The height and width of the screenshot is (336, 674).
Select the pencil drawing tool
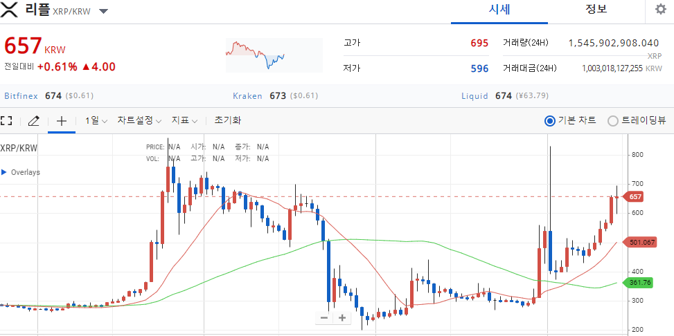point(33,120)
